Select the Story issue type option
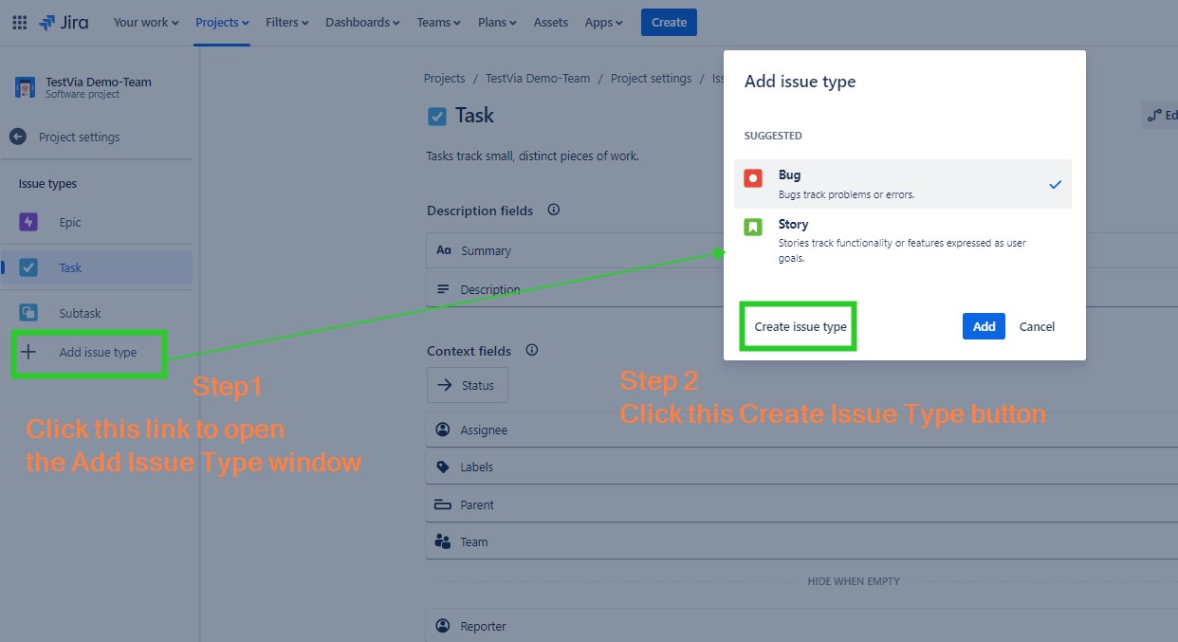Viewport: 1178px width, 642px height. pyautogui.click(x=902, y=239)
